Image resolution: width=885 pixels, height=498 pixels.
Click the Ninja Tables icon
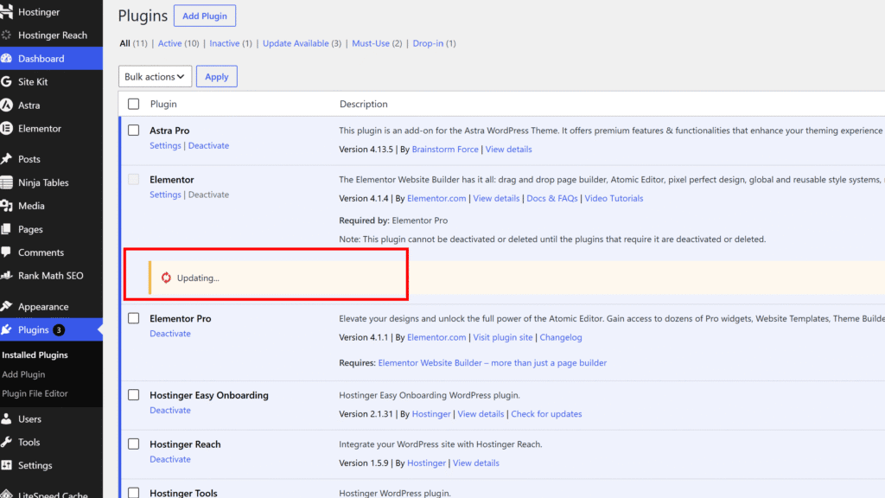pyautogui.click(x=6, y=182)
